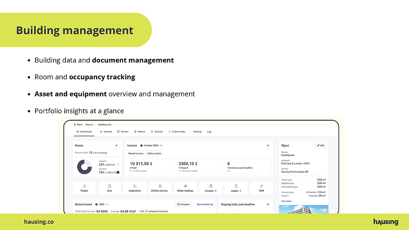Screen dimensions: 409x230
Task: Click the Edit button in Object panel
Action: click(321, 146)
